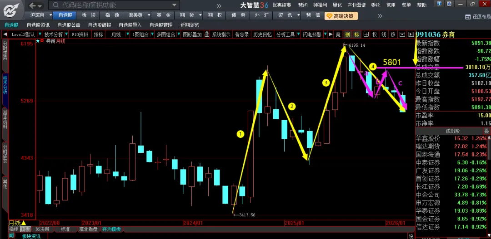Open 近期浏览 sub-tab
The width and height of the screenshot is (491, 239).
[x=190, y=25]
